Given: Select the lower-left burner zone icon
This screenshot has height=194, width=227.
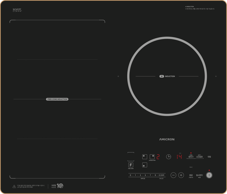Looking at the screenshot, I should click(x=145, y=165).
